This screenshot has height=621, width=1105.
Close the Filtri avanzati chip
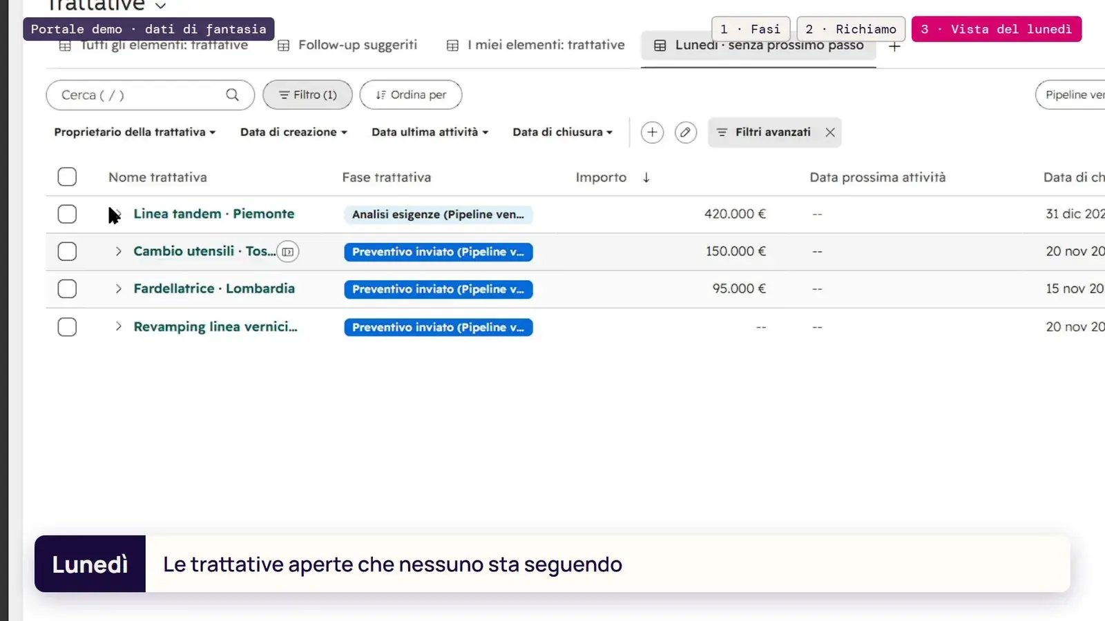tap(830, 132)
